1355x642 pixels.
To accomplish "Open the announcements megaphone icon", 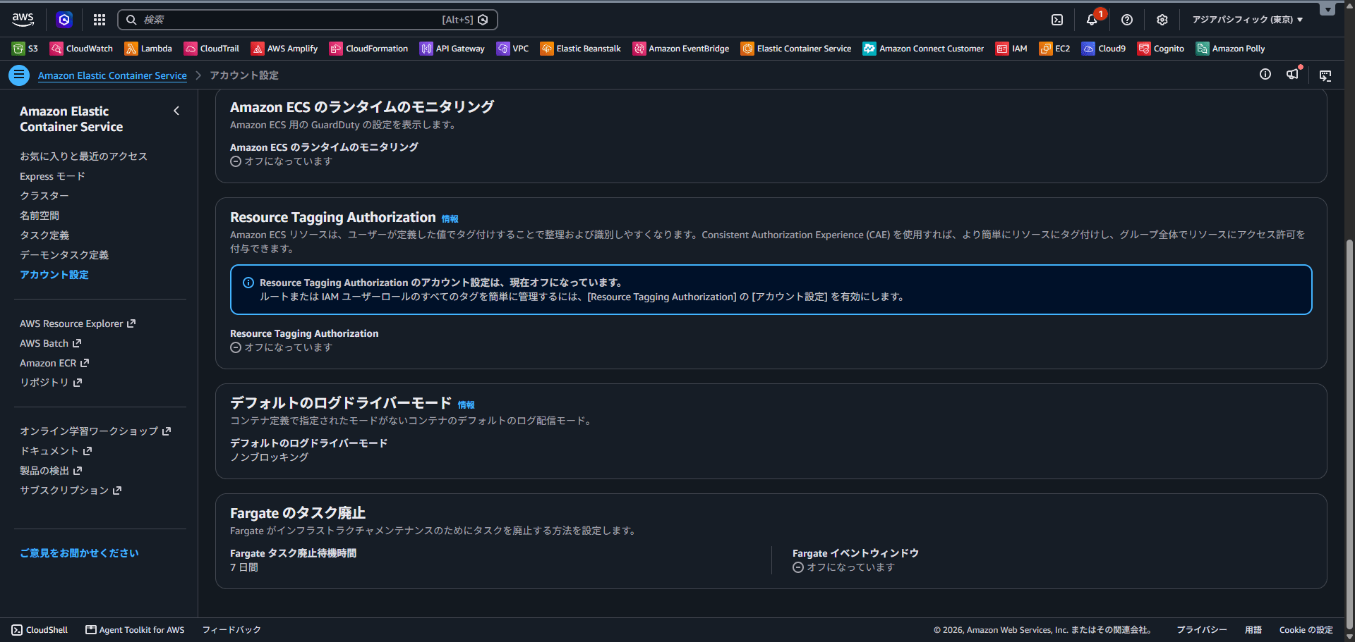I will click(1293, 74).
